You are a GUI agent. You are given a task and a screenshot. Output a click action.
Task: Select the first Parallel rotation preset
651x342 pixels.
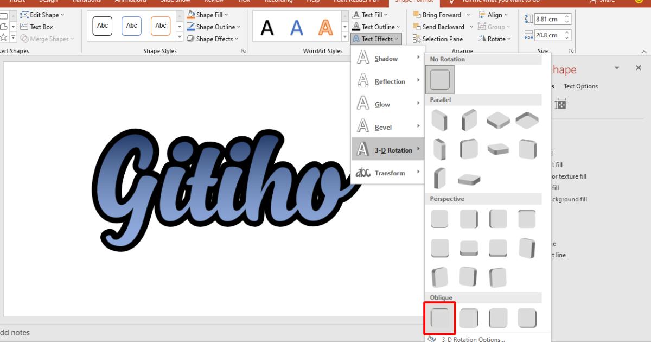click(439, 119)
